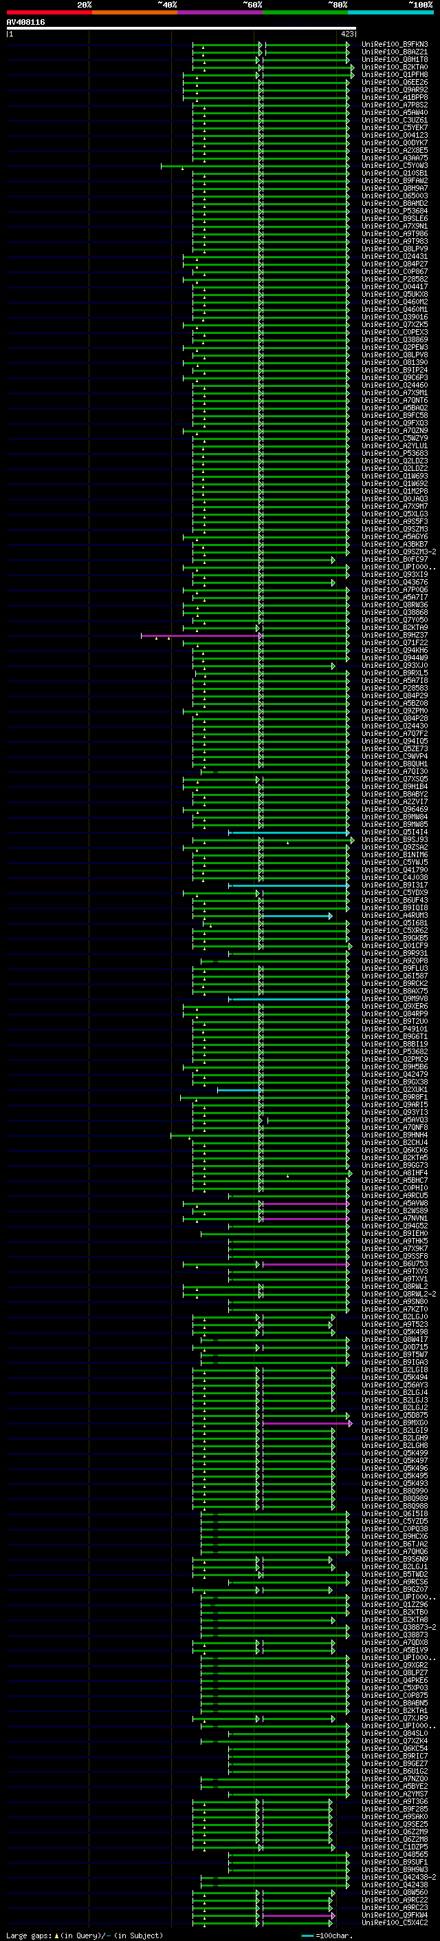The image size is (440, 1941).
Task: Select the UniRef100_Q6I5I8 entry
Action: click(x=395, y=1513)
